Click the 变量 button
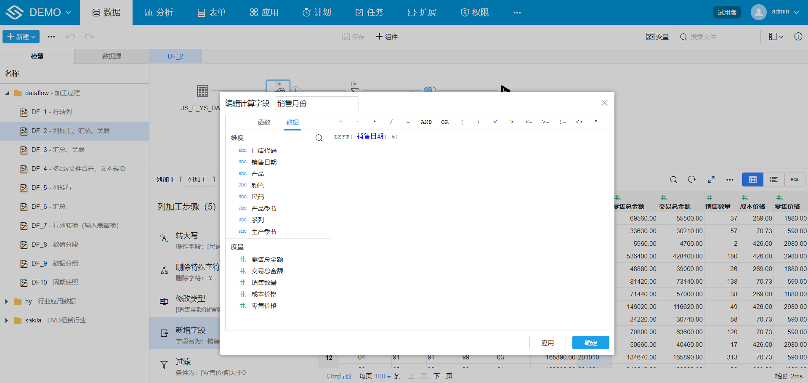Image resolution: width=808 pixels, height=383 pixels. pos(657,37)
